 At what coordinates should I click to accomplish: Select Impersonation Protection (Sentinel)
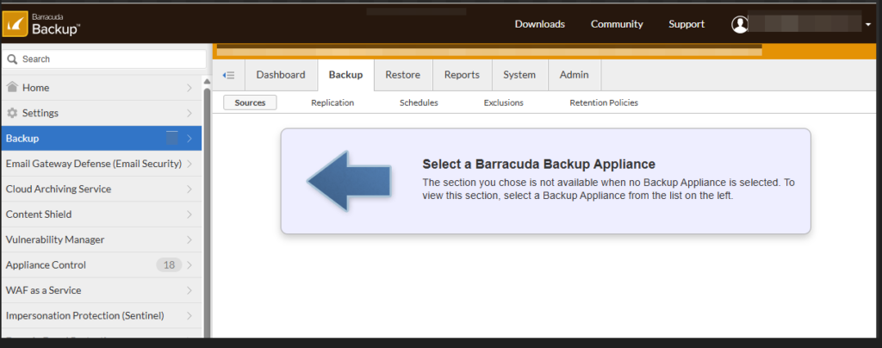pyautogui.click(x=102, y=315)
